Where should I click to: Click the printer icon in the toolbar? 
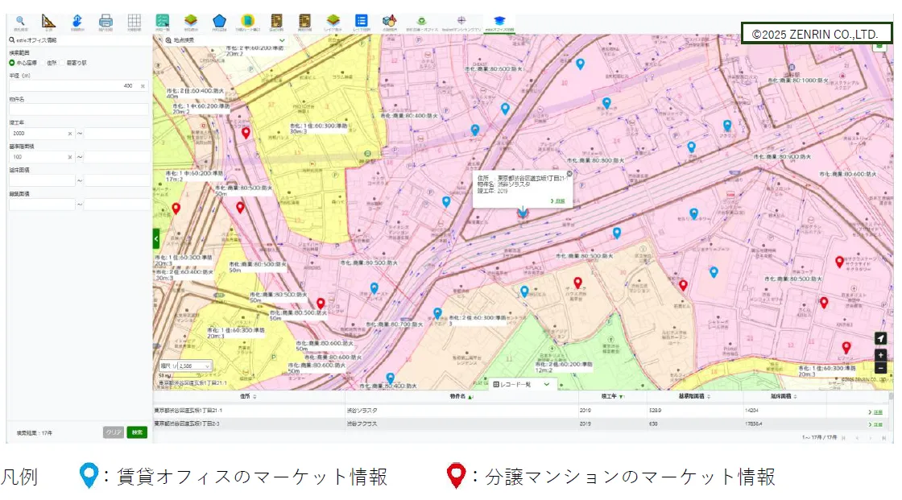[106, 20]
